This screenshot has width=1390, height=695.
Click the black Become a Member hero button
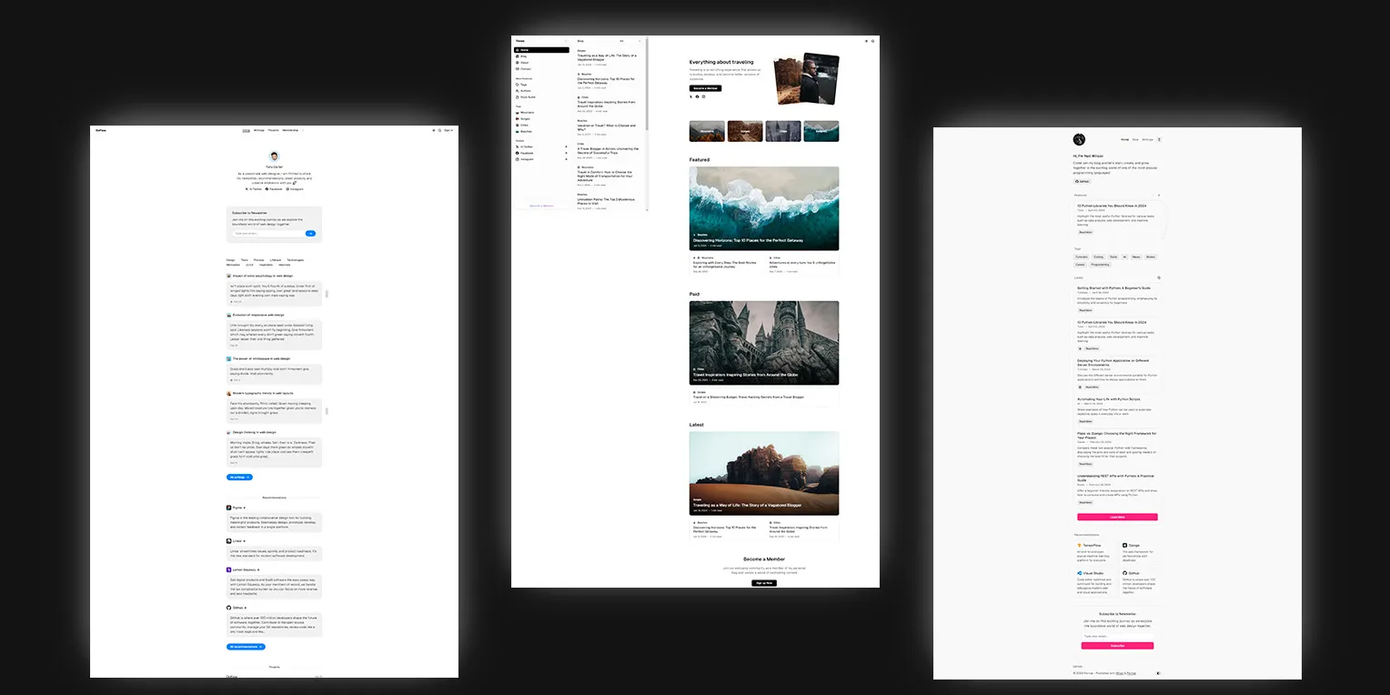pos(705,88)
